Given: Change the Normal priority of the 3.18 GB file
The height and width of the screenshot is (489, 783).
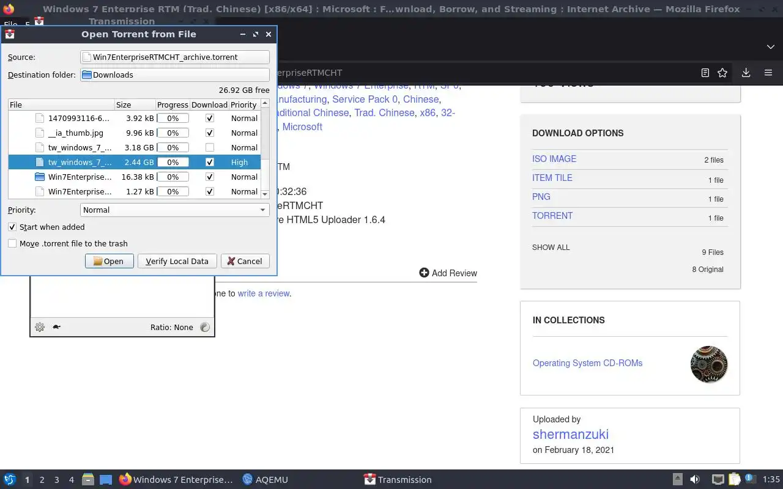Looking at the screenshot, I should point(244,147).
